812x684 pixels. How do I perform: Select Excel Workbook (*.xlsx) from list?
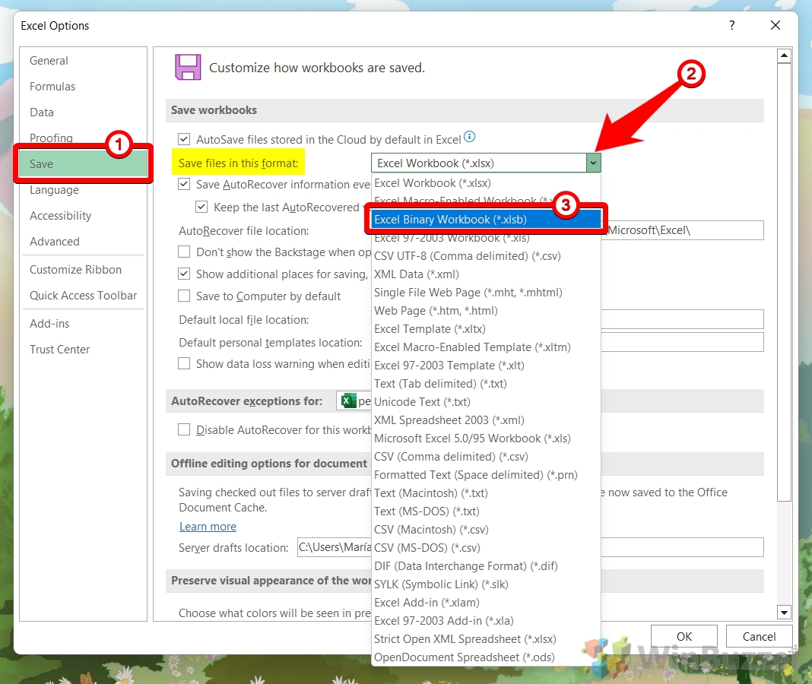coord(487,182)
